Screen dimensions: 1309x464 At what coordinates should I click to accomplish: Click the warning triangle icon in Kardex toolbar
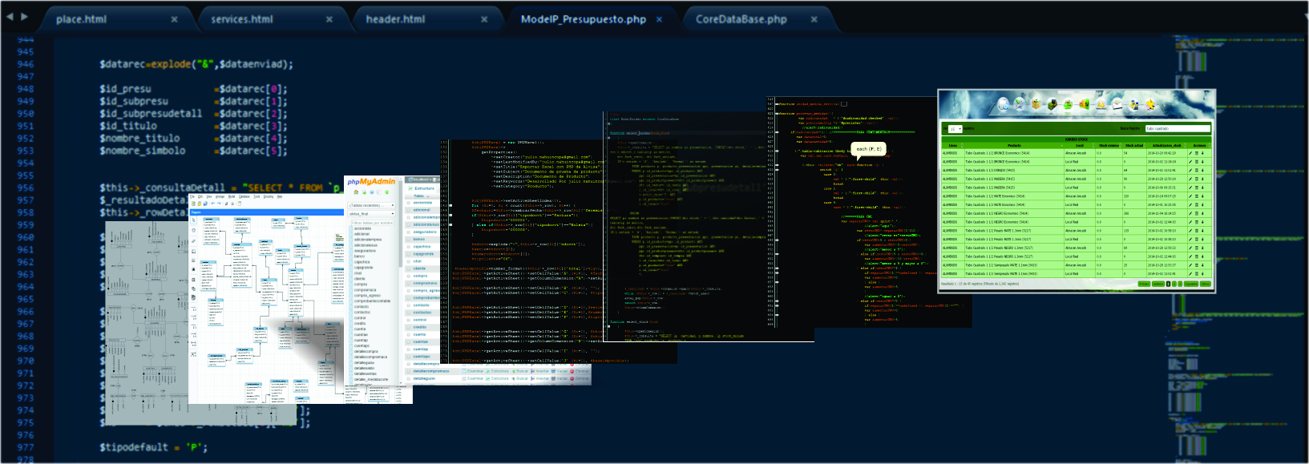pos(1101,104)
